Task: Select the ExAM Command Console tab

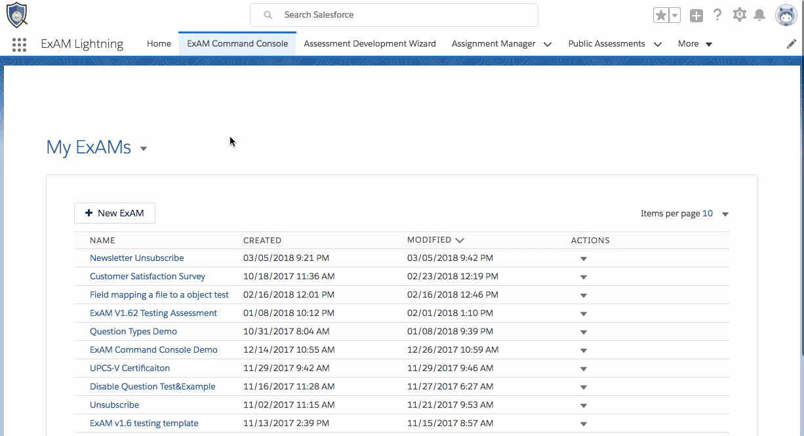Action: (x=237, y=43)
